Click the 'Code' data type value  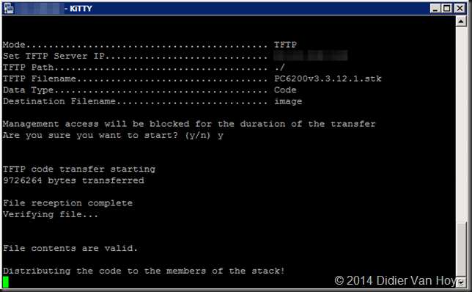(x=285, y=90)
